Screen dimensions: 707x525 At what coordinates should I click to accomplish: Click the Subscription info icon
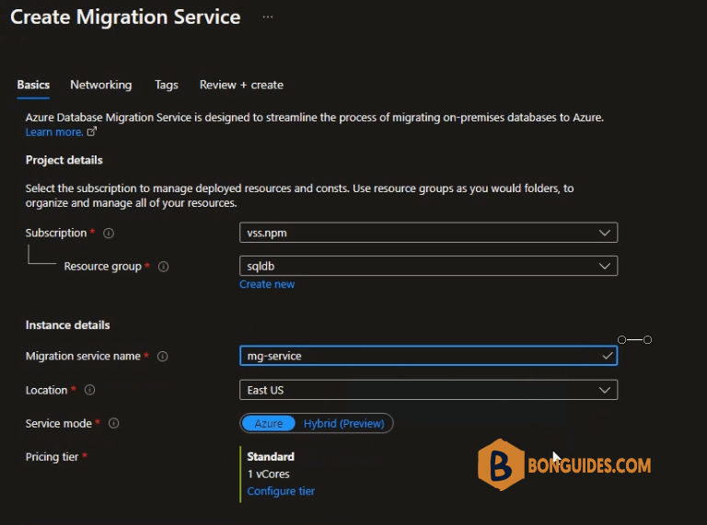point(109,234)
